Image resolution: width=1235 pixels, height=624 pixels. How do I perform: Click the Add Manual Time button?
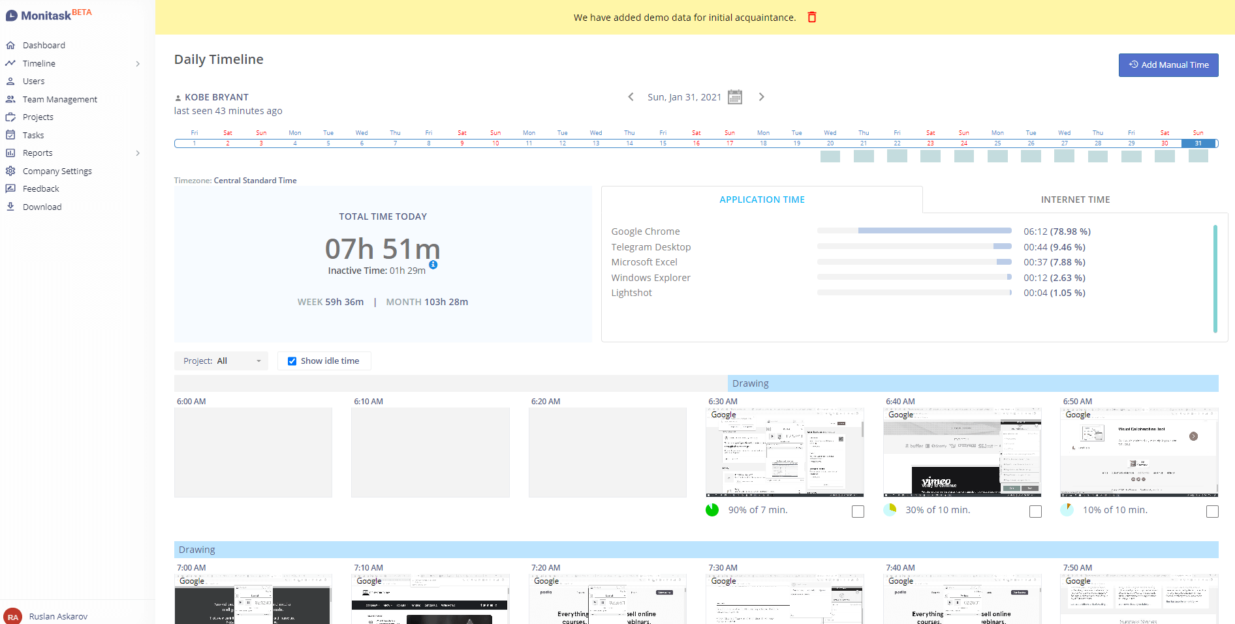(1168, 65)
